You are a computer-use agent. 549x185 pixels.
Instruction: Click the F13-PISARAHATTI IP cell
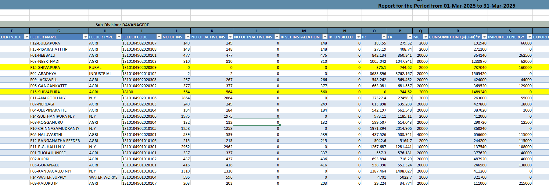point(59,49)
